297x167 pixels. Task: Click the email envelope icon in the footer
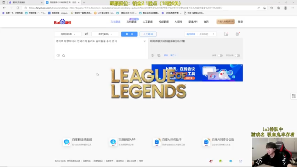(241, 161)
